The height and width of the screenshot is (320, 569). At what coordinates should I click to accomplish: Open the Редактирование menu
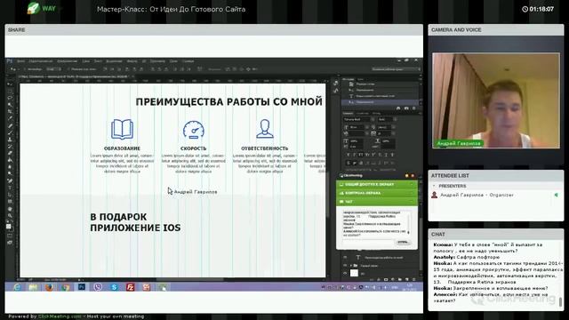click(x=41, y=61)
